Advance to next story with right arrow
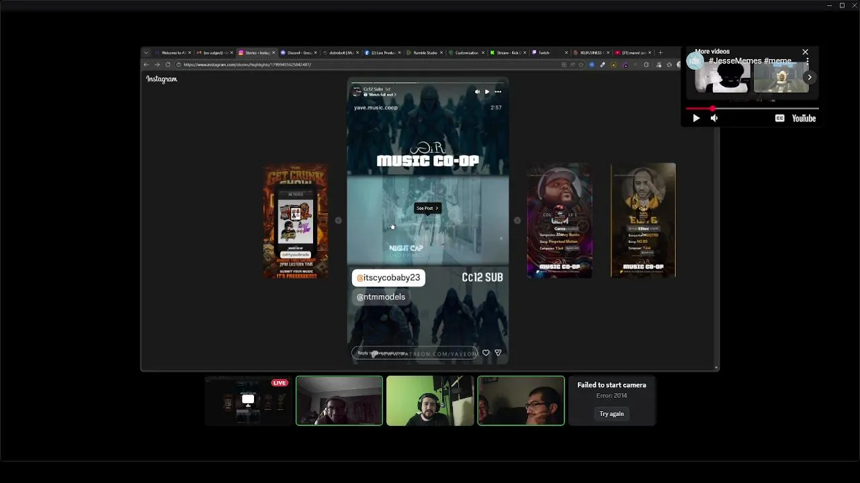 (517, 220)
